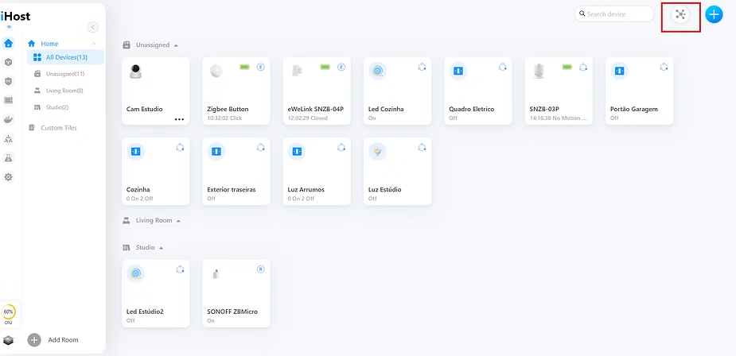Collapse the Unassigned section arrow
The height and width of the screenshot is (356, 736).
tap(176, 45)
